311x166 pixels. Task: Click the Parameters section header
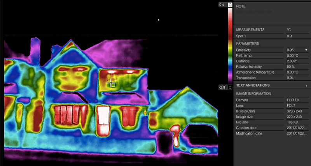pos(248,43)
